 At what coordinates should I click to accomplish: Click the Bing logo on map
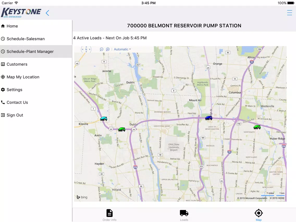[x=82, y=197]
